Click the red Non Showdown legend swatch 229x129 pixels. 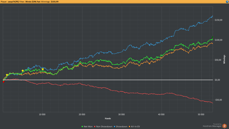pyautogui.click(x=95, y=126)
